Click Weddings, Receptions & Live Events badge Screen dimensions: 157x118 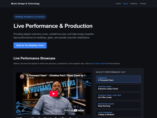point(30,17)
